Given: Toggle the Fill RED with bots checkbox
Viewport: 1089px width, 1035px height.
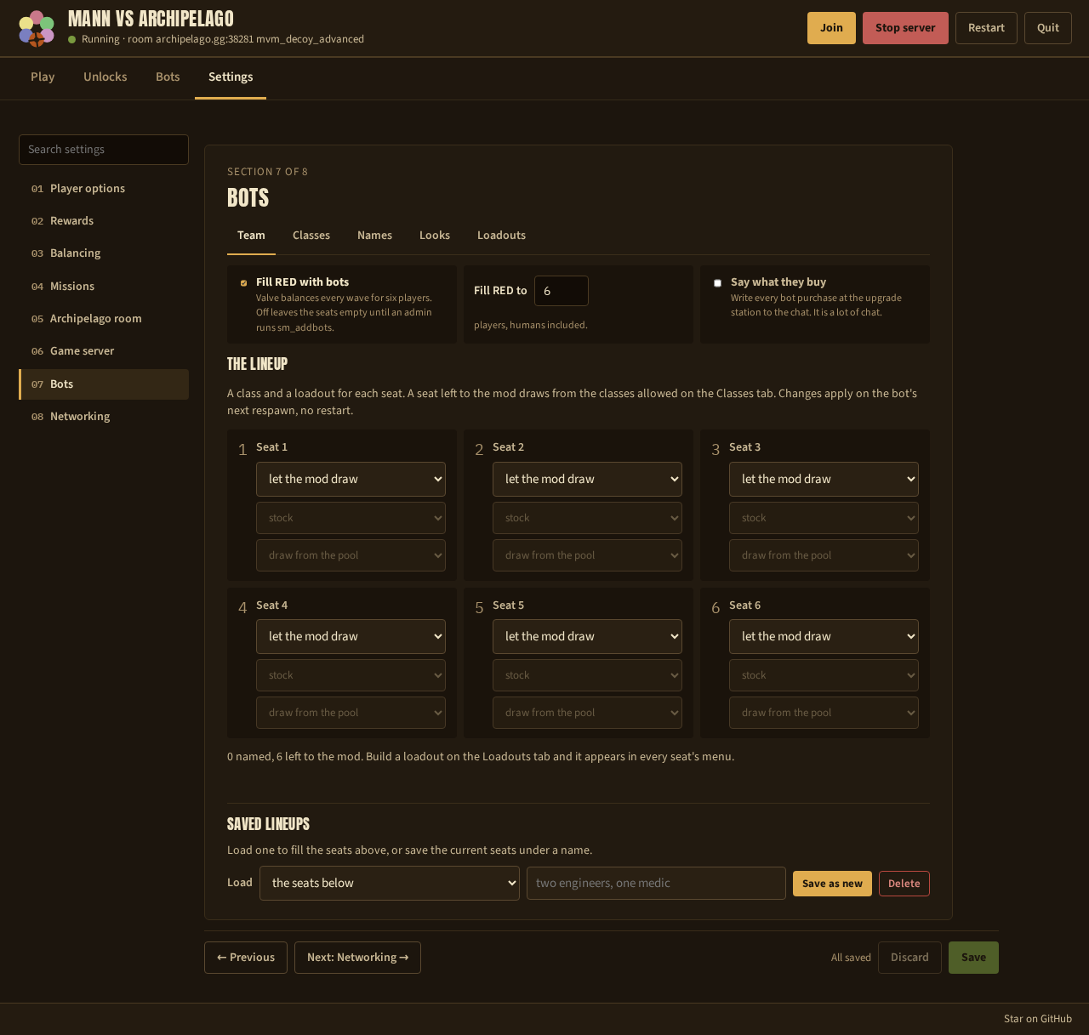Looking at the screenshot, I should coord(243,283).
